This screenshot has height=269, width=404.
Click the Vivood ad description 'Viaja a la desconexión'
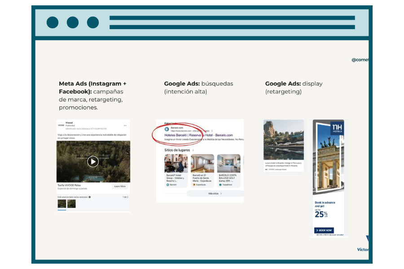pyautogui.click(x=92, y=136)
